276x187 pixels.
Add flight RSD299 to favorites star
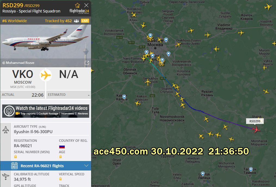[x=77, y=5]
